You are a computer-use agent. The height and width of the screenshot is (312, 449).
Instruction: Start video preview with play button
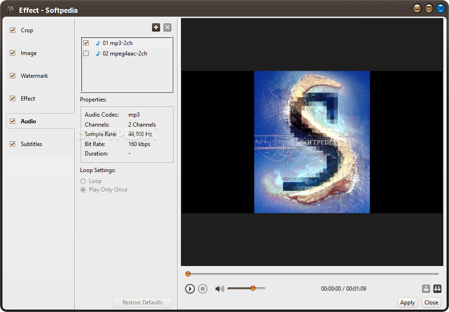[x=190, y=289]
